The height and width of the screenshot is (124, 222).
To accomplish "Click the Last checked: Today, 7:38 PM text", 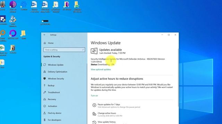I will click(112, 53).
